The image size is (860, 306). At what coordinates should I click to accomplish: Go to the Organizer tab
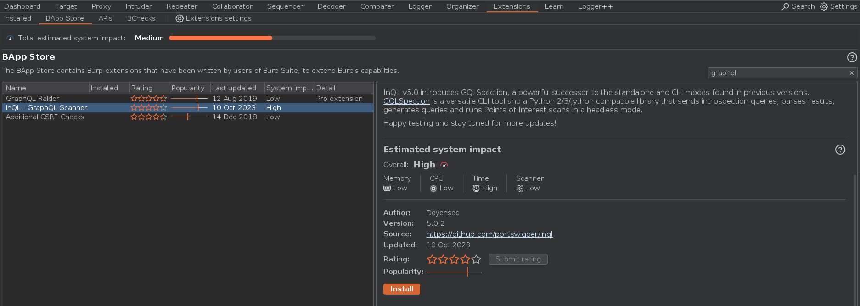pyautogui.click(x=462, y=6)
